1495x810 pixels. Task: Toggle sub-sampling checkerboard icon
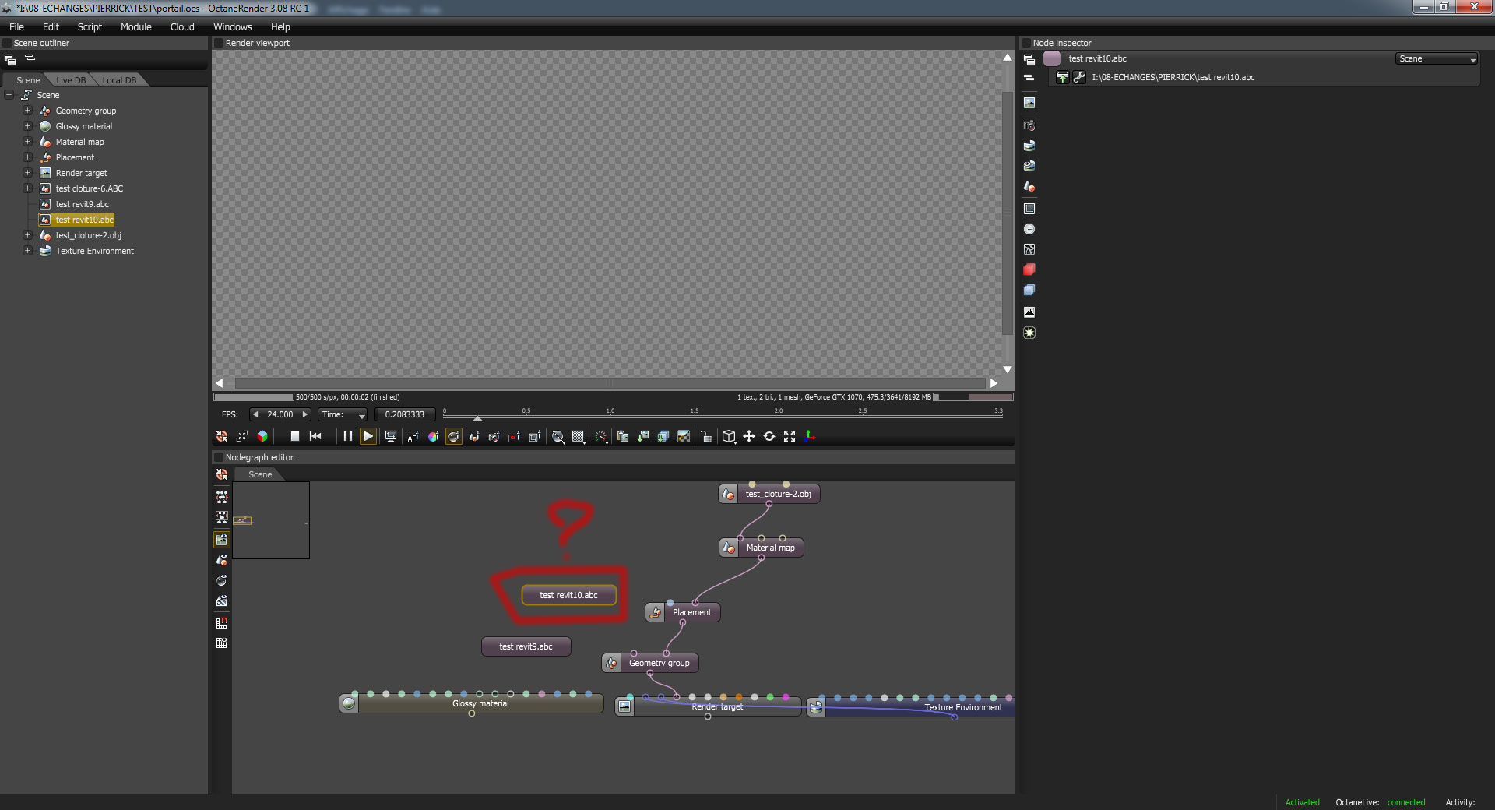(579, 436)
